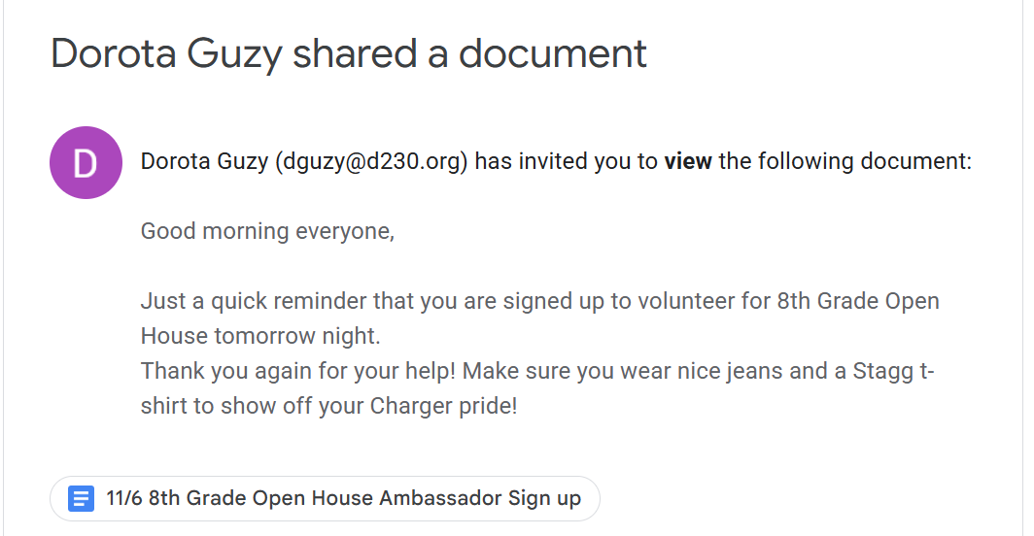Viewport: 1034px width, 536px height.
Task: Click the 'Good morning everyone,' greeting
Action: pyautogui.click(x=267, y=231)
